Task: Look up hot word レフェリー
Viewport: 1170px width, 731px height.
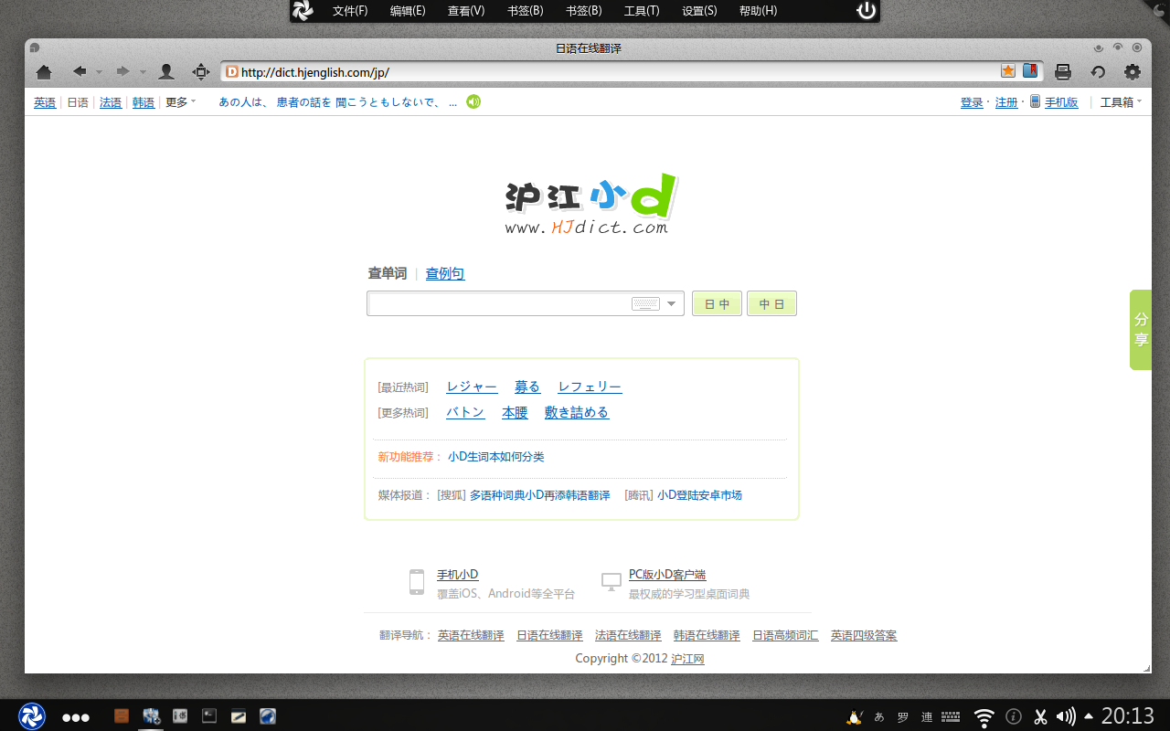Action: point(590,387)
